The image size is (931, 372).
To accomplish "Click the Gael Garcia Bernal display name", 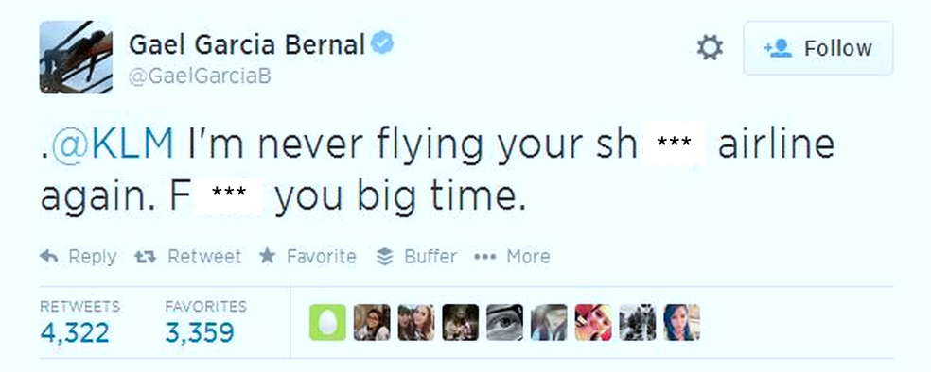I will point(246,45).
